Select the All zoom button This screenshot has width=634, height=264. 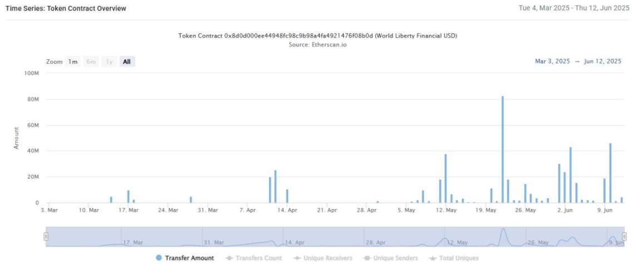(127, 62)
